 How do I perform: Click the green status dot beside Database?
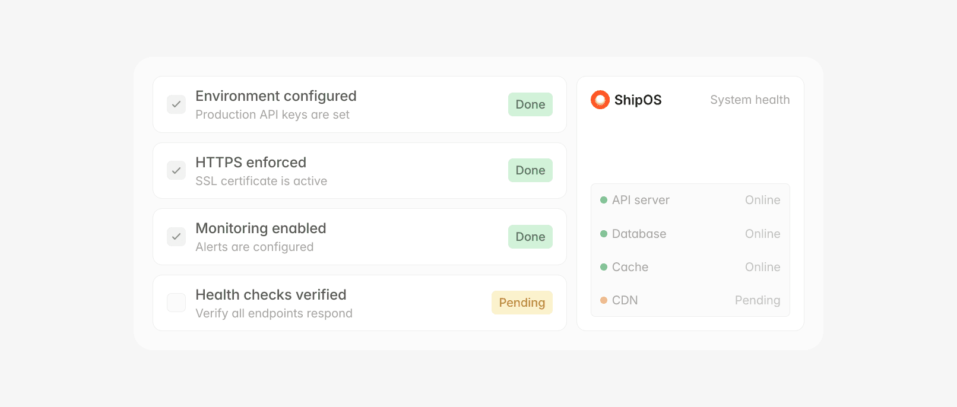point(604,234)
